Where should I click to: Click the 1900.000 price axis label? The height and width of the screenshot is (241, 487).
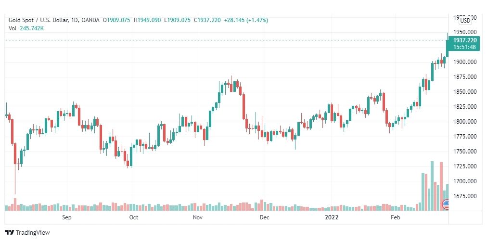coord(465,62)
